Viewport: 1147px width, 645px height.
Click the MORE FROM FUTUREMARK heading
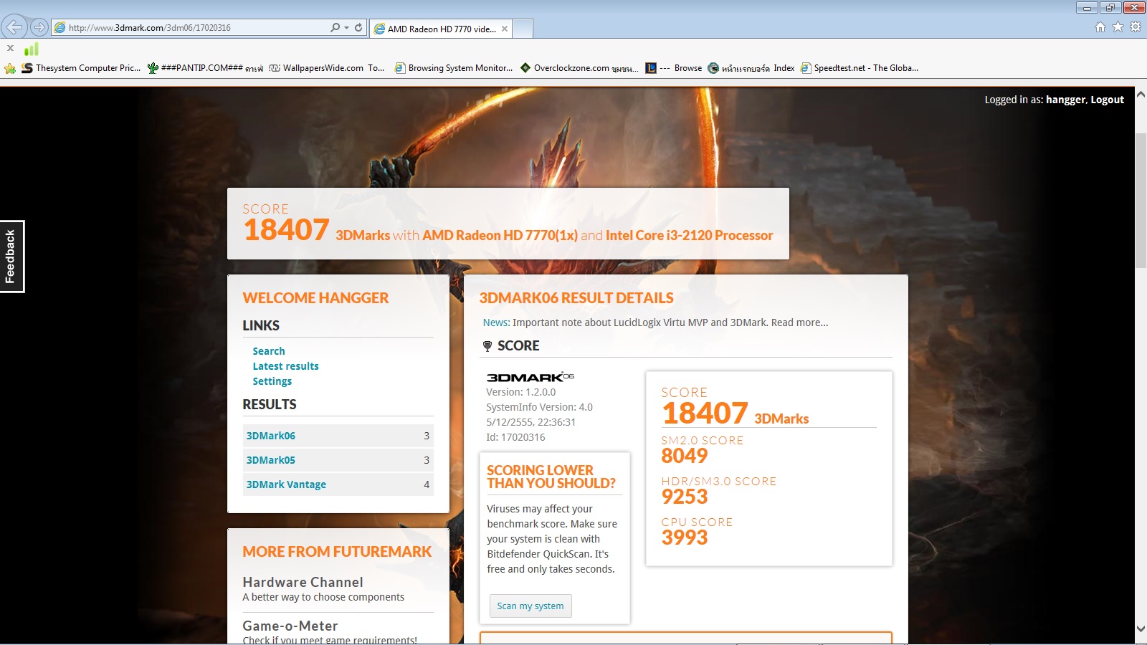[x=337, y=552]
